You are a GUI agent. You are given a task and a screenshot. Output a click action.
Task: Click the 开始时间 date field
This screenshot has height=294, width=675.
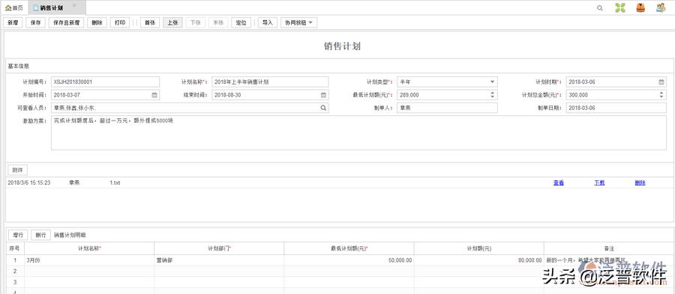pyautogui.click(x=105, y=95)
